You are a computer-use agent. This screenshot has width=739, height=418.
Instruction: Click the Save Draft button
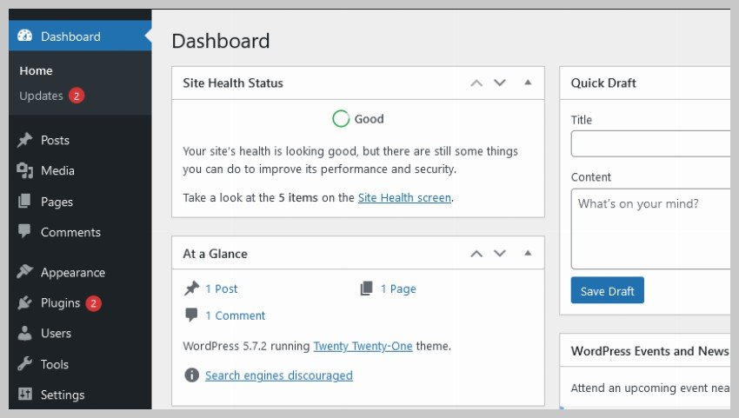607,290
